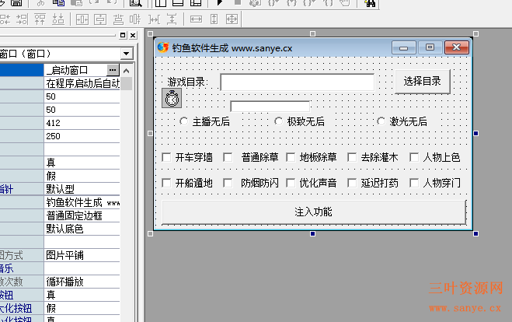Click the make same height icon
The image size is (512, 322).
pos(214,19)
